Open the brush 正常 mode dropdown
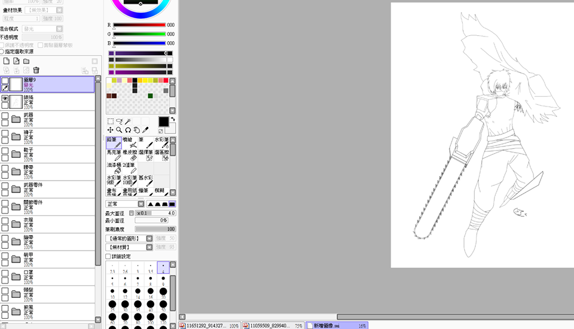 [141, 204]
